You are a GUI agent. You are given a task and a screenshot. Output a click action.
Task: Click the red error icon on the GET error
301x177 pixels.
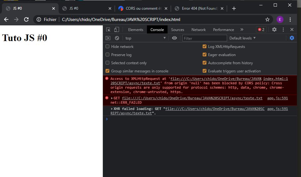pyautogui.click(x=107, y=98)
